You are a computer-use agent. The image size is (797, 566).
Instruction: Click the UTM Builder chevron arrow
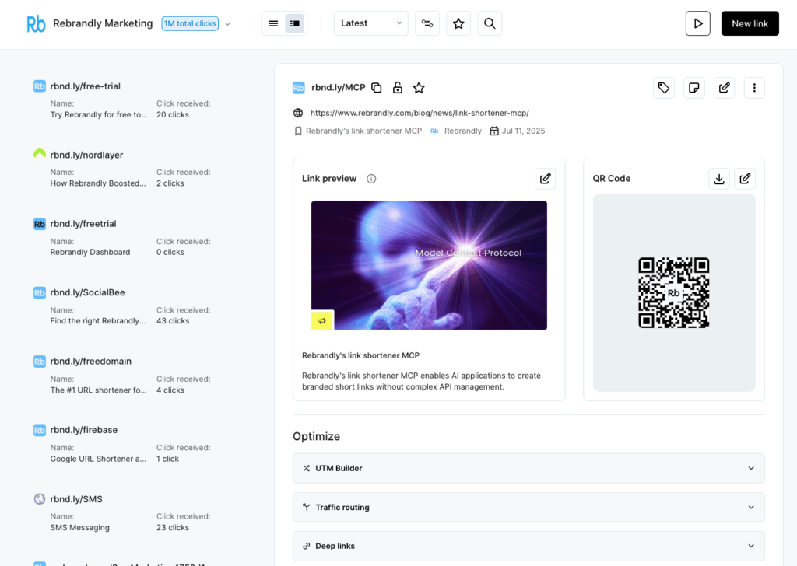tap(751, 468)
